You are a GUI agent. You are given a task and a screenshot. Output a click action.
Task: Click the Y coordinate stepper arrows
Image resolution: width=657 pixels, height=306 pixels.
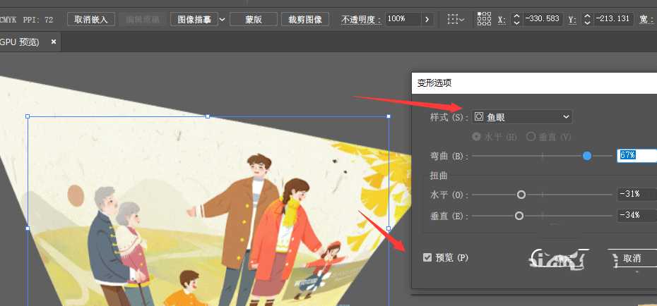pyautogui.click(x=586, y=19)
